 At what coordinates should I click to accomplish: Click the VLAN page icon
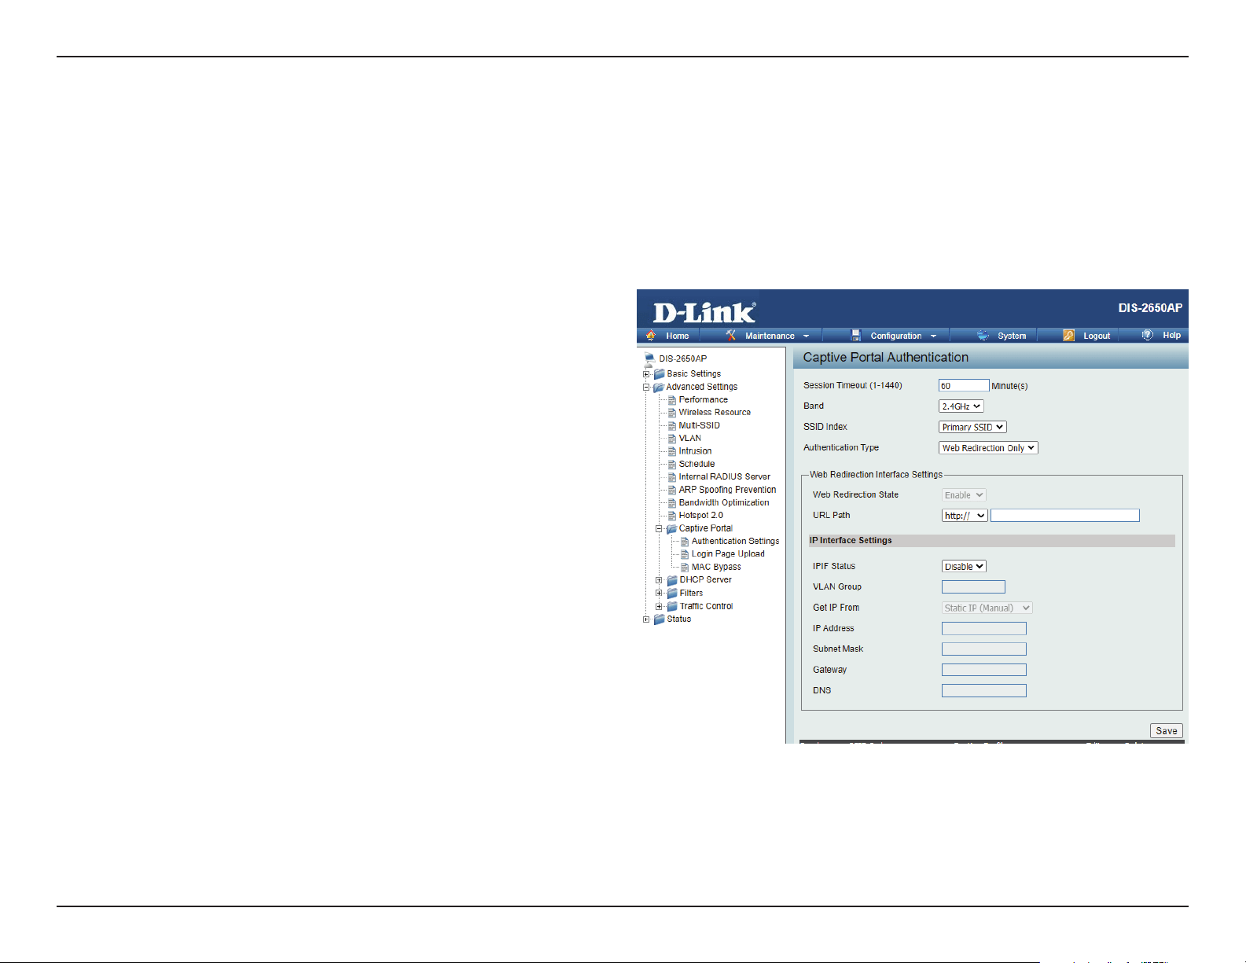[672, 439]
